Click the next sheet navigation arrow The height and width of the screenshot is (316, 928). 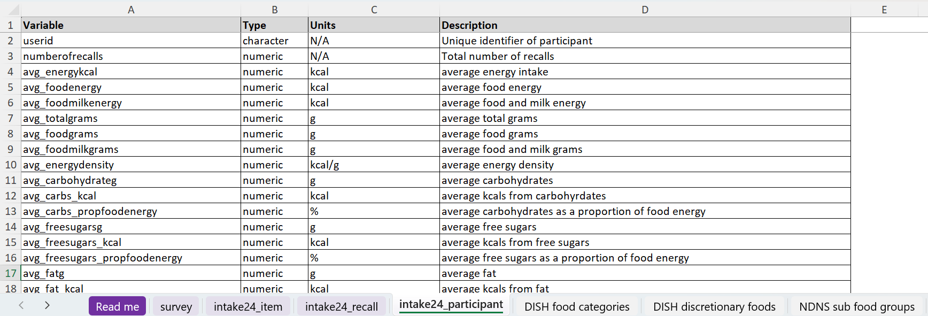[47, 305]
